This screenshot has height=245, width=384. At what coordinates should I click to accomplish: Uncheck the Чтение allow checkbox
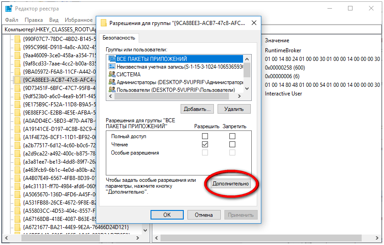pos(205,145)
